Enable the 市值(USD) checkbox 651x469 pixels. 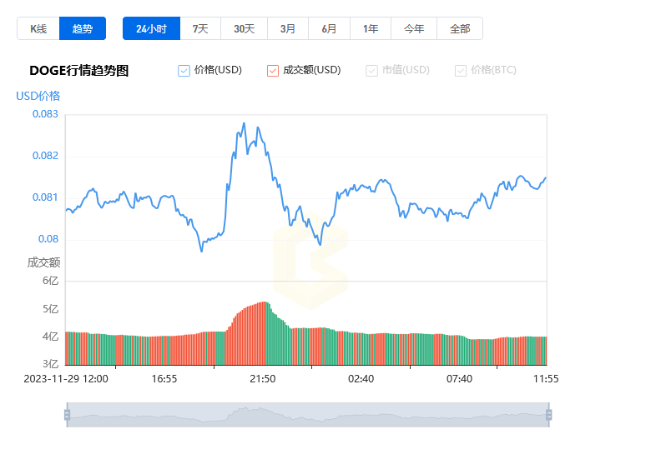[x=371, y=71]
